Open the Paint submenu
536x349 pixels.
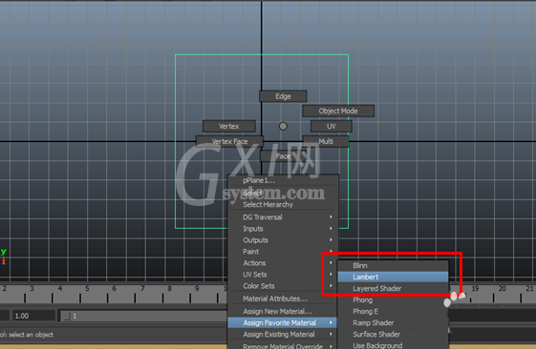pos(283,252)
